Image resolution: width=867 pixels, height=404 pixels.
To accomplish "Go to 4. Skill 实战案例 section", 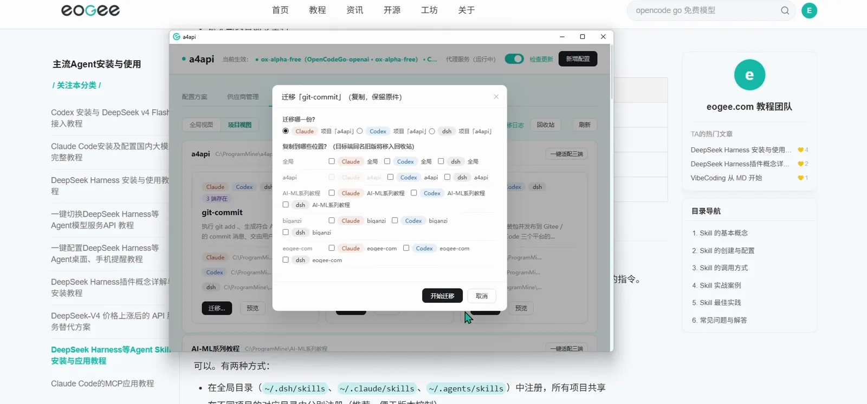I will (716, 285).
